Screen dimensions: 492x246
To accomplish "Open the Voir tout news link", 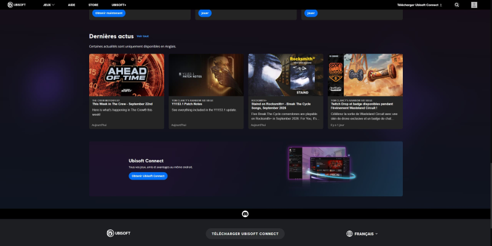I will [x=143, y=36].
